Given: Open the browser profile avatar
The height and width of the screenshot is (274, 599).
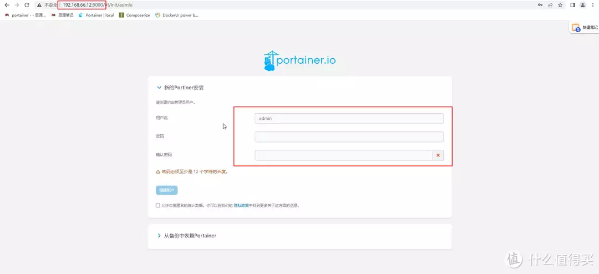Looking at the screenshot, I should [582, 6].
